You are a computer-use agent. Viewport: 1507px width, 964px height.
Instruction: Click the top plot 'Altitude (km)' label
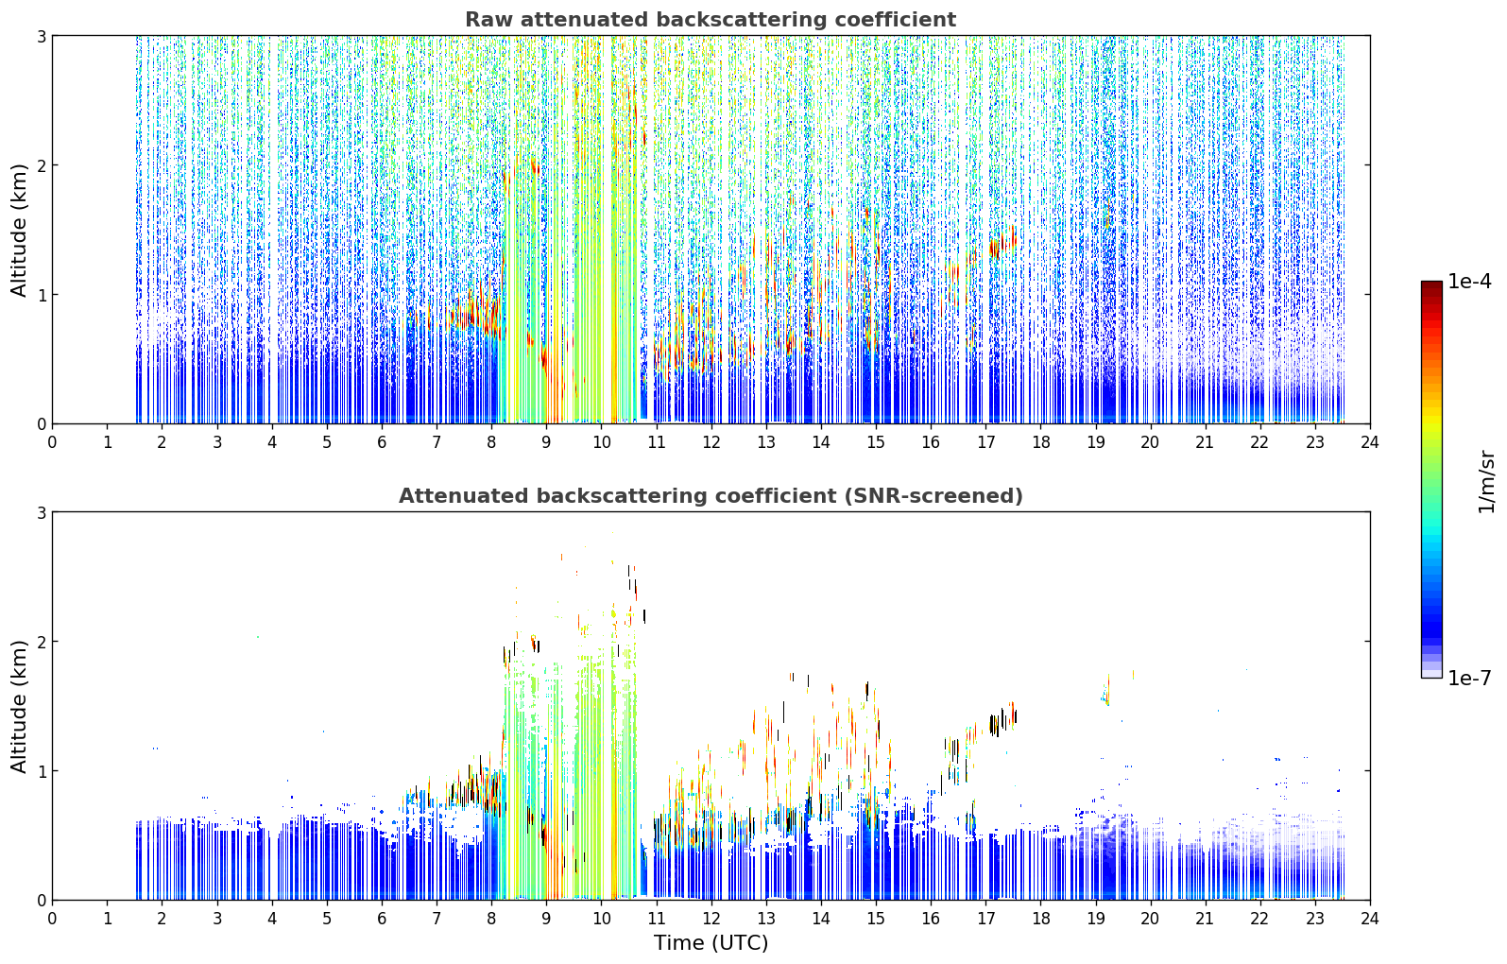[20, 230]
